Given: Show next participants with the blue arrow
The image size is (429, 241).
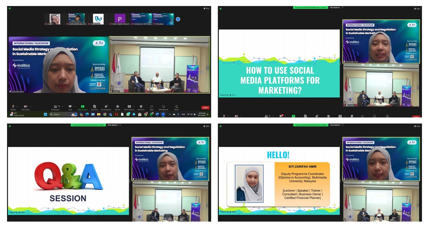Looking at the screenshot, I should point(178,19).
